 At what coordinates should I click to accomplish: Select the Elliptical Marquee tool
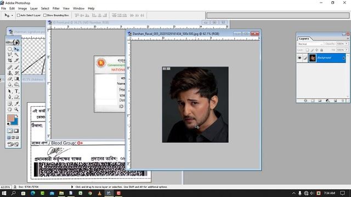pyautogui.click(x=10, y=49)
